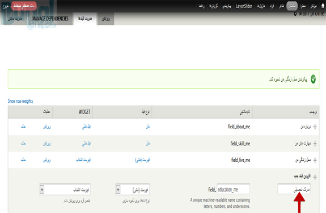Click the نام ماشینی (machine name) column header
Viewport: 326px width, 213px height.
pyautogui.click(x=245, y=112)
